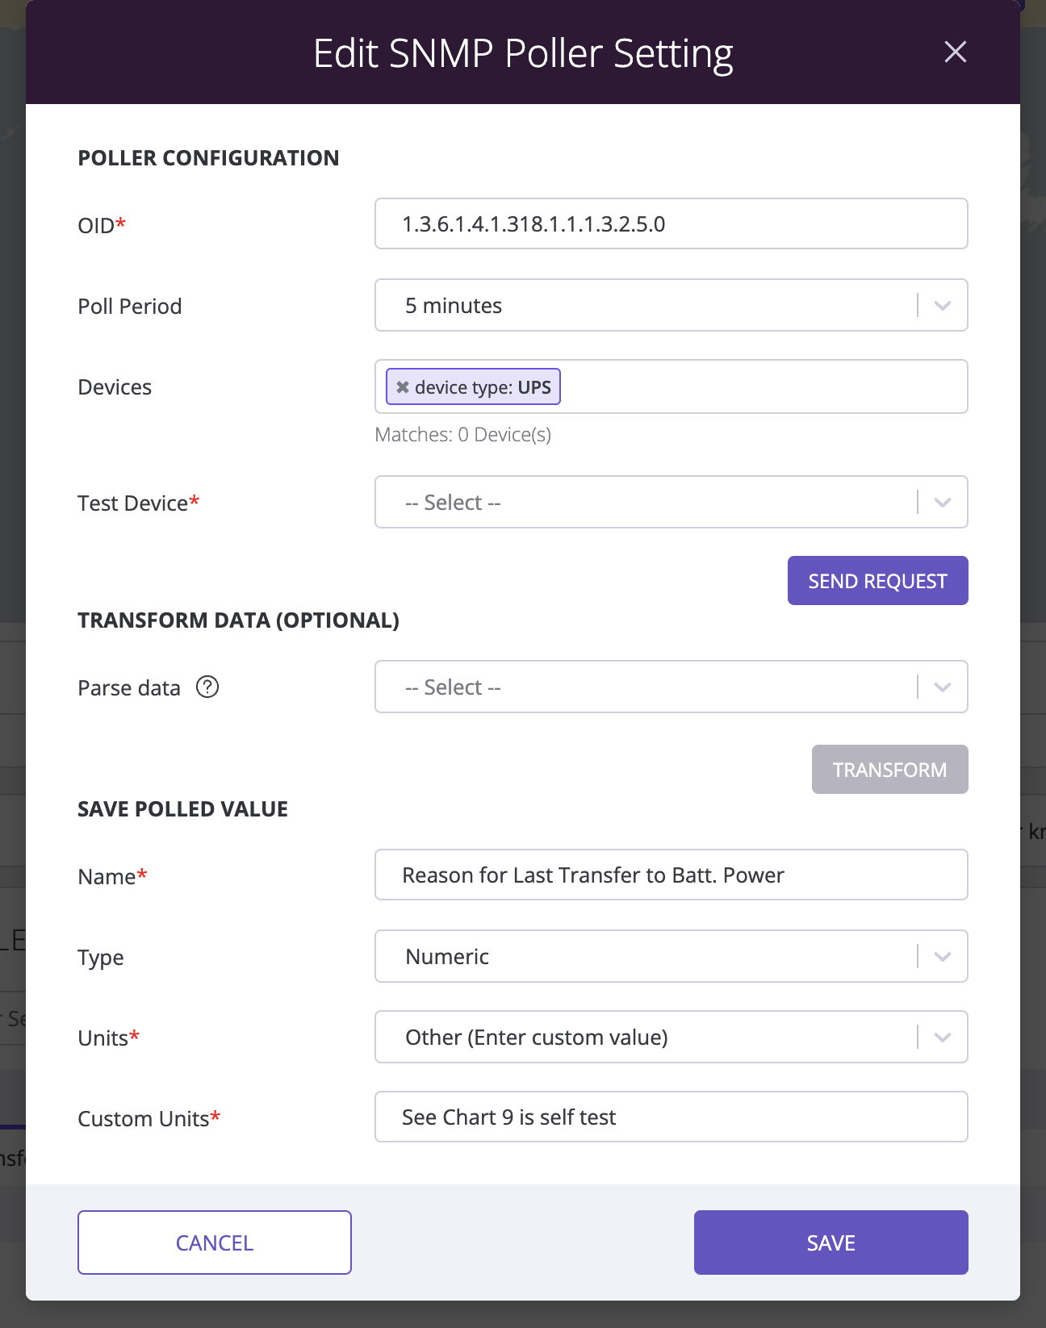
Task: Cancel editing the poller setting
Action: click(x=215, y=1242)
